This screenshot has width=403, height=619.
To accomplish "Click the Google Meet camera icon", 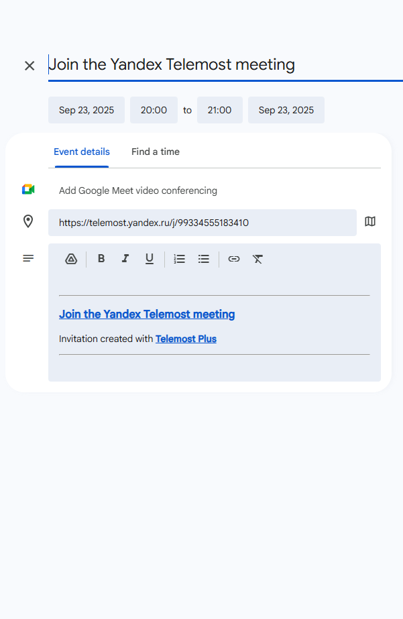I will click(x=28, y=190).
